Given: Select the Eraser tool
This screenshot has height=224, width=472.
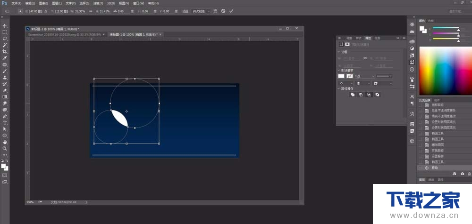Looking at the screenshot, I should 5,90.
